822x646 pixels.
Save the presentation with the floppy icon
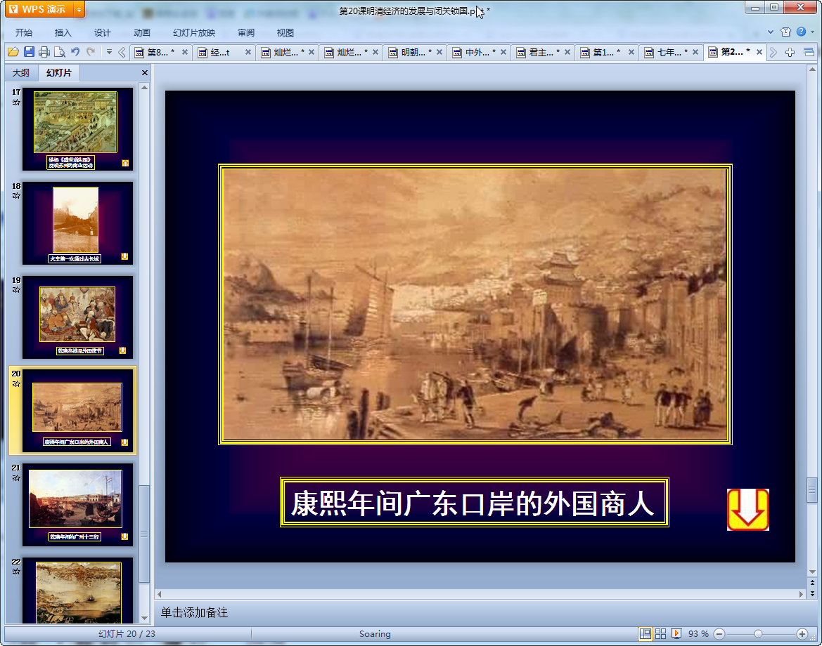[29, 52]
